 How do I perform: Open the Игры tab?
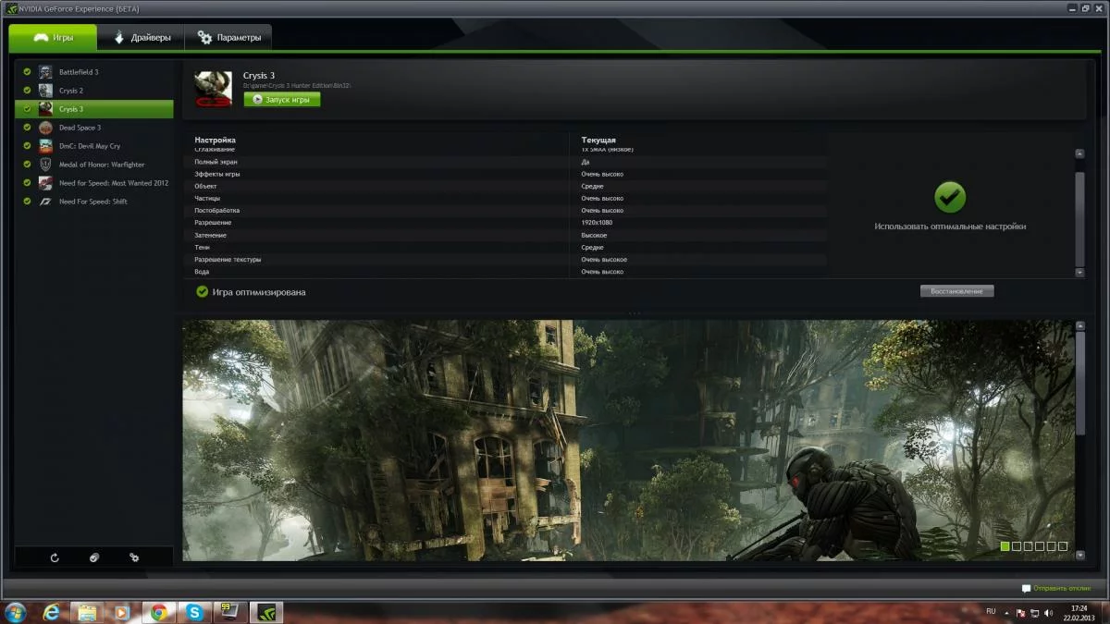point(53,38)
